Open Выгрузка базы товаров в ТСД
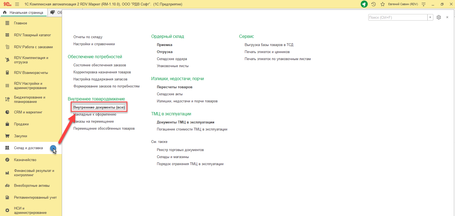The image size is (455, 216). tap(269, 45)
